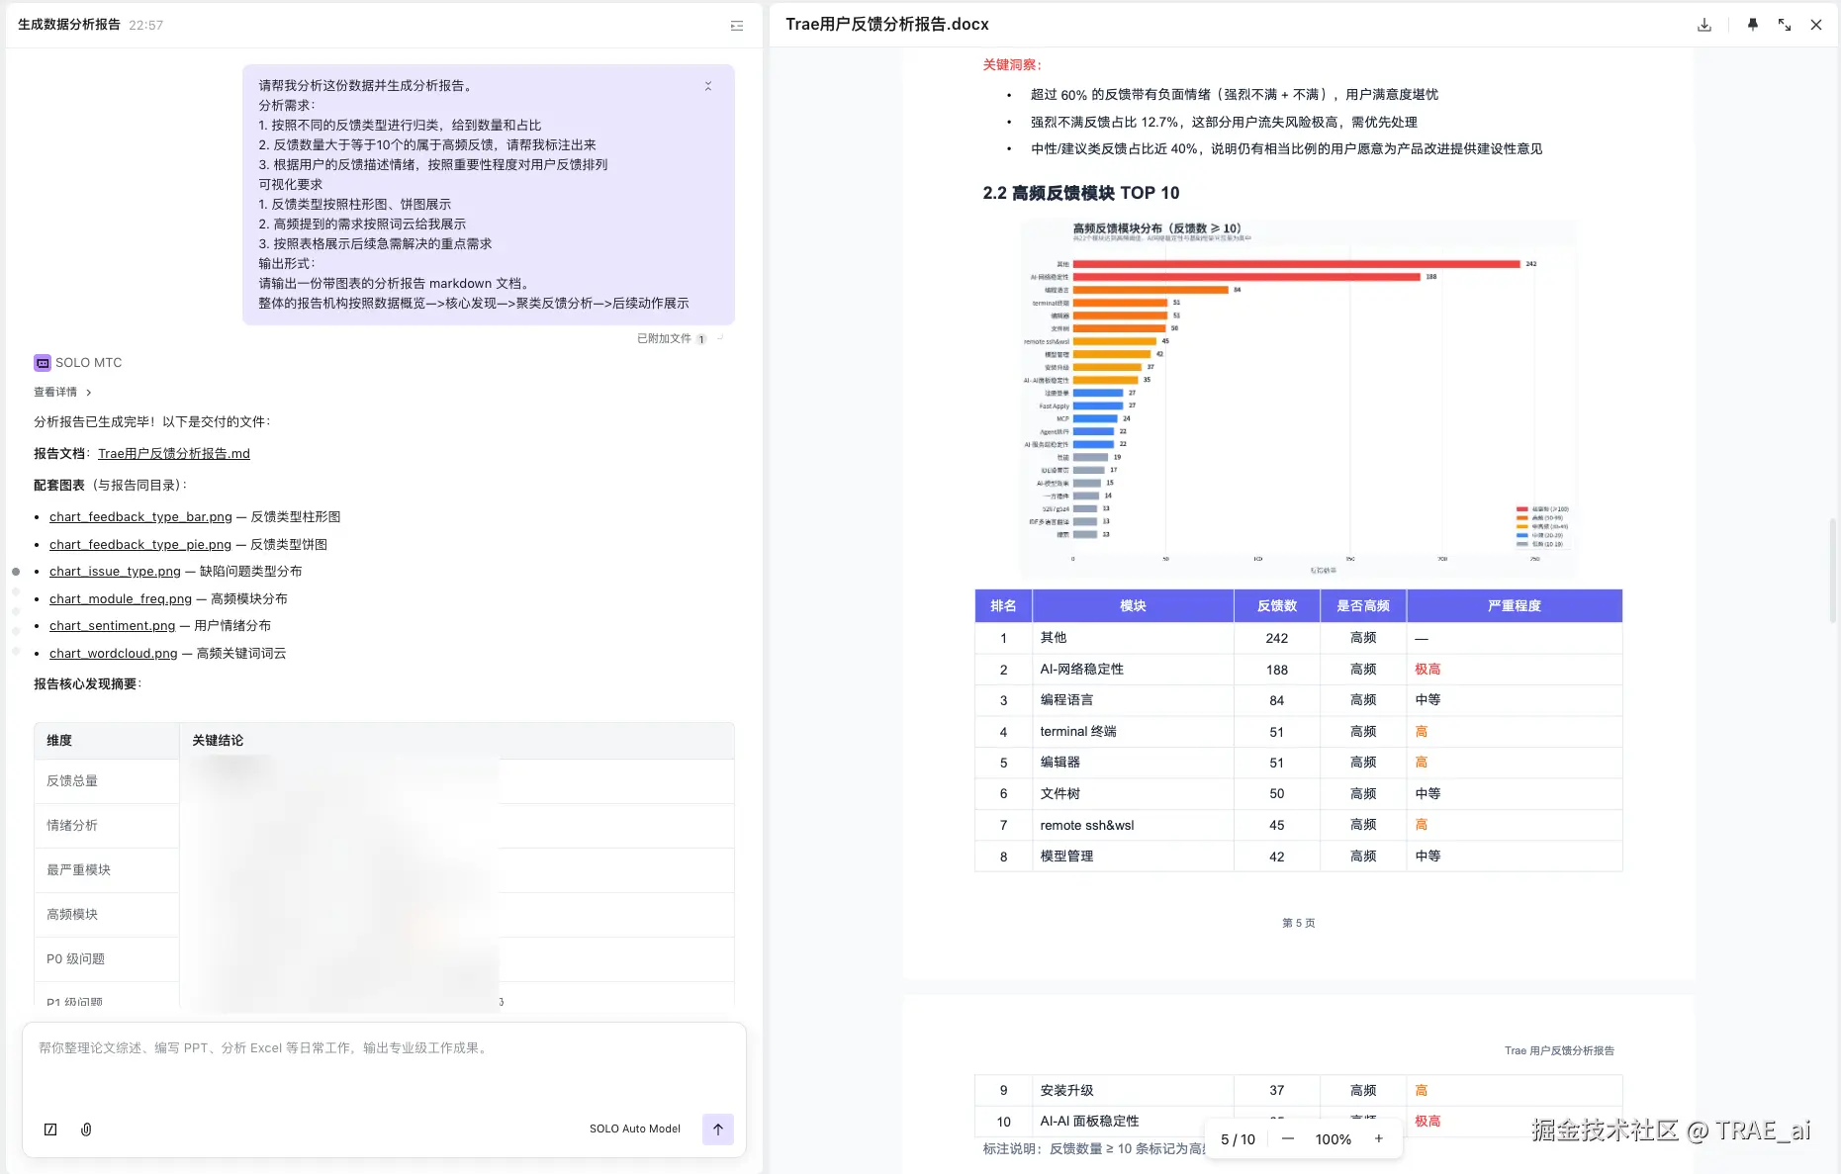Image resolution: width=1841 pixels, height=1174 pixels.
Task: Zoom out the document with the minus icon
Action: tap(1288, 1139)
